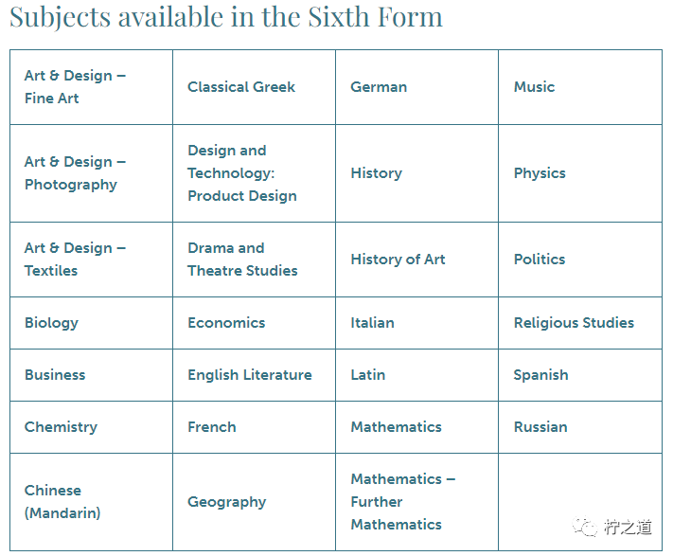Image resolution: width=673 pixels, height=556 pixels.
Task: Choose the Economics subject
Action: [x=226, y=323]
